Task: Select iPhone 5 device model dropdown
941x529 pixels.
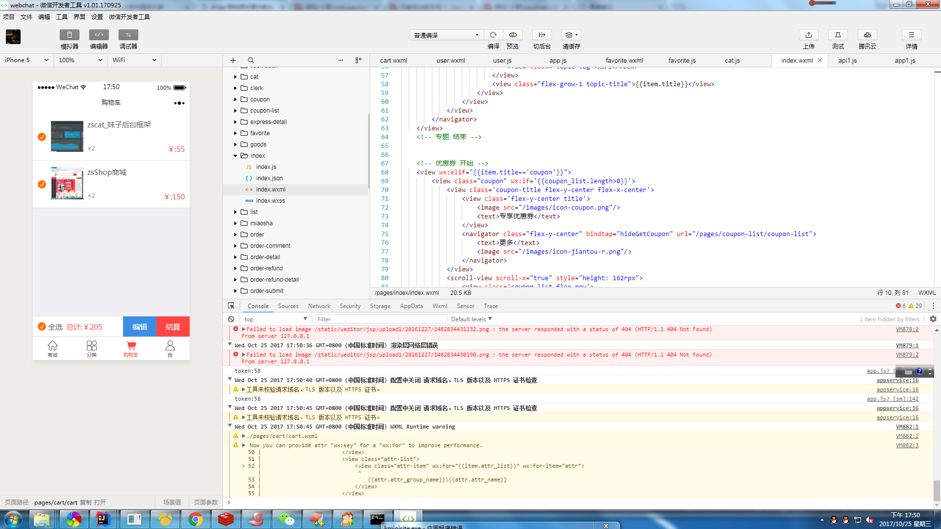Action: click(x=26, y=59)
